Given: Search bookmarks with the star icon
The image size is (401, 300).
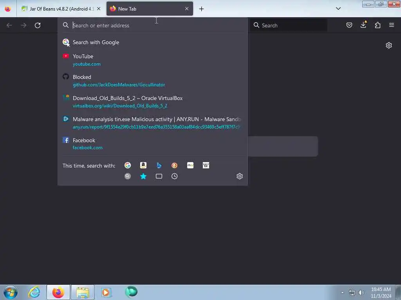Looking at the screenshot, I should [x=143, y=176].
